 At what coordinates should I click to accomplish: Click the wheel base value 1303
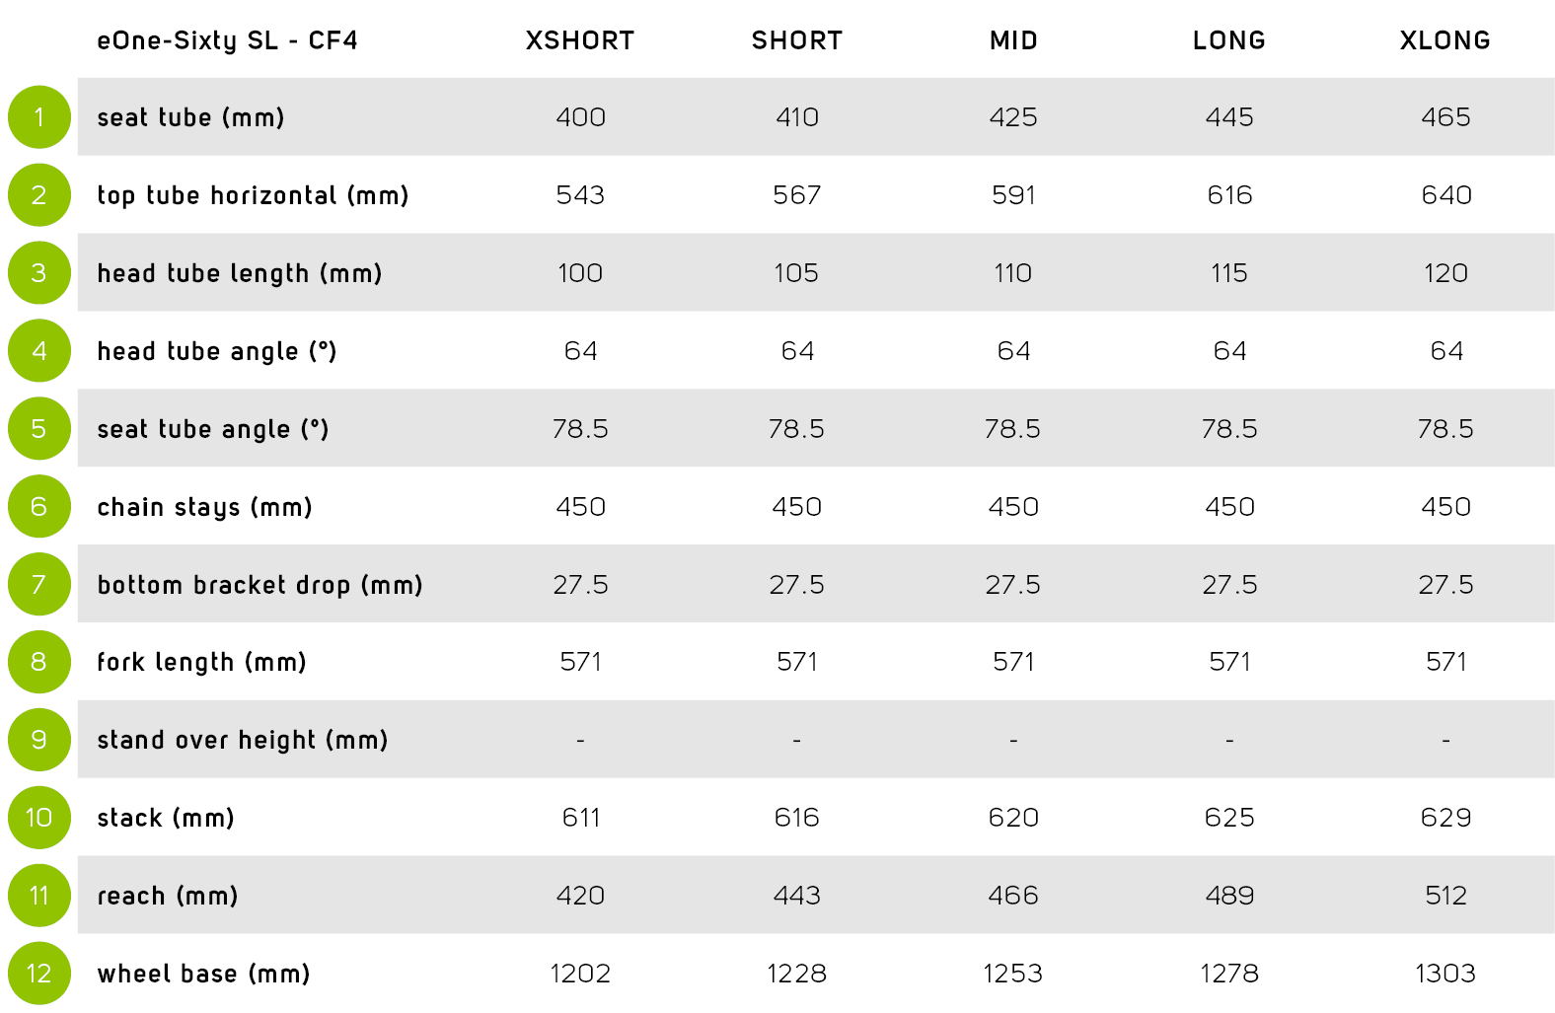[x=1444, y=974]
